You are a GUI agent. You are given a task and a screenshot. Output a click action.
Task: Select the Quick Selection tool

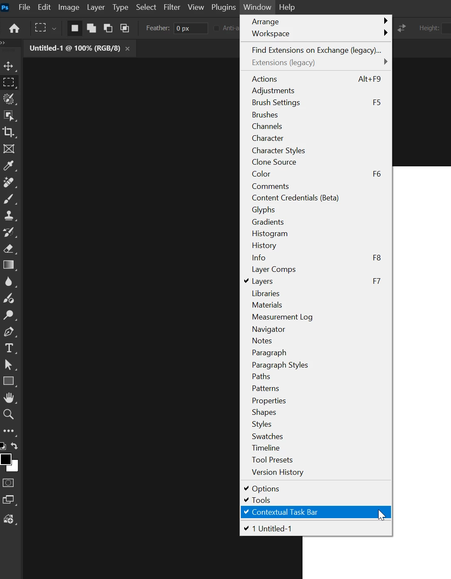click(x=9, y=99)
